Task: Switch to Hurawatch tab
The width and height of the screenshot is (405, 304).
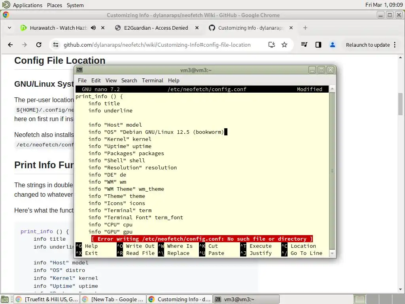Action: click(x=59, y=28)
